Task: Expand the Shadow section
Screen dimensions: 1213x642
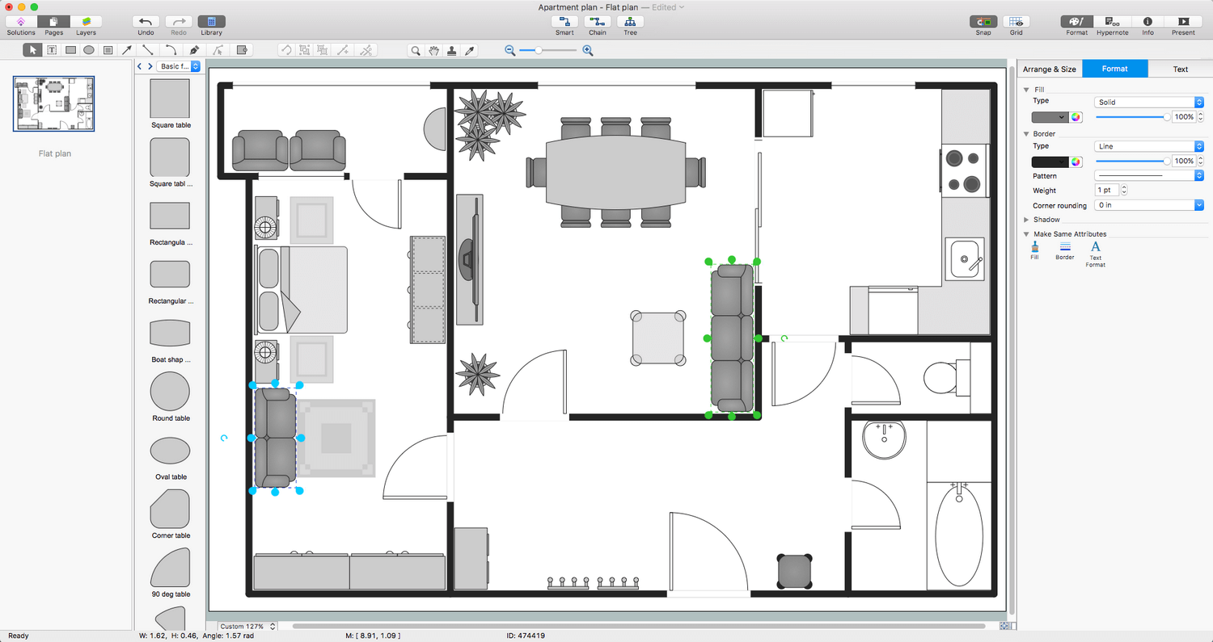Action: 1026,219
